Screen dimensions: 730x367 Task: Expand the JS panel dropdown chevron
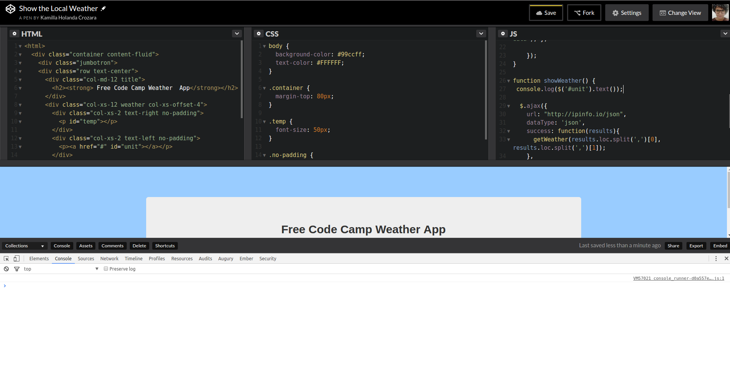point(725,34)
